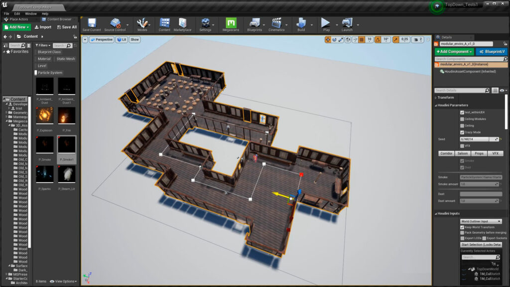
Task: Open the Perspective view mode dropdown
Action: tap(102, 40)
